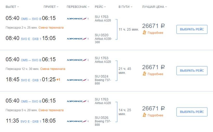Click the no-baggage icon in the first flight row
213x132 pixels.
[145, 33]
